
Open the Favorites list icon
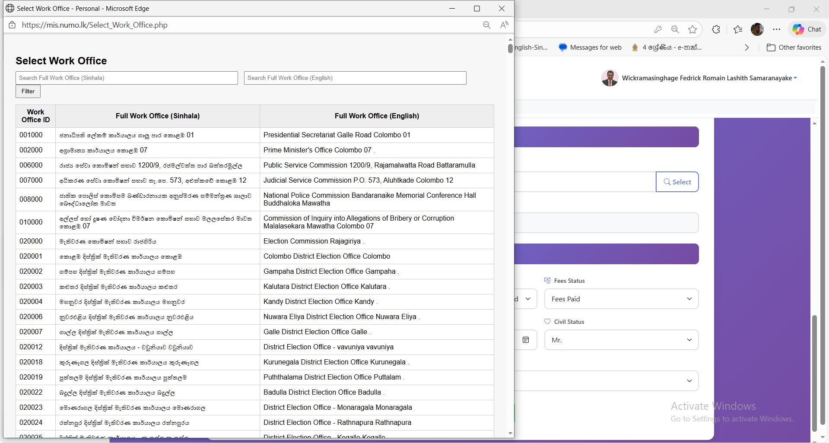pos(738,29)
